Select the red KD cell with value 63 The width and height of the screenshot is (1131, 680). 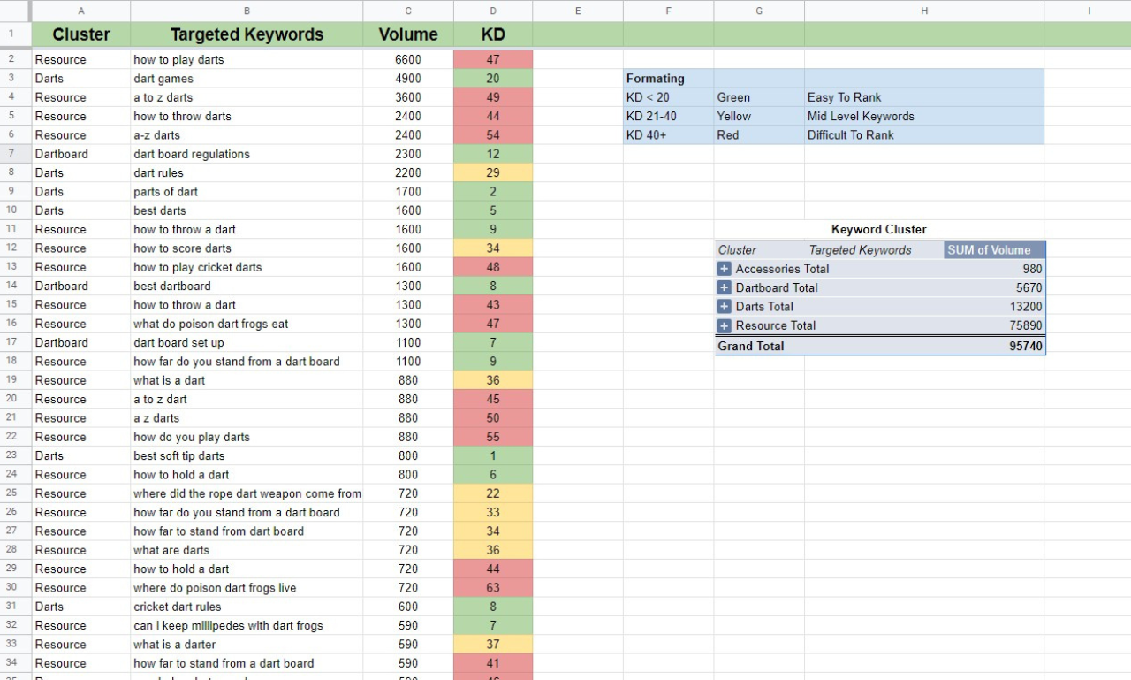(x=493, y=588)
